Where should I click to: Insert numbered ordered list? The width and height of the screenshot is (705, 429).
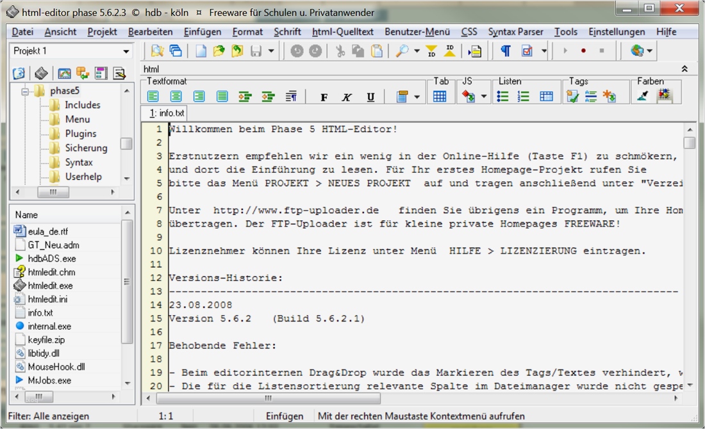point(524,96)
